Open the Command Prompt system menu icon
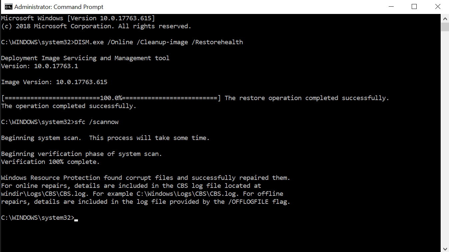449x252 pixels. 8,7
